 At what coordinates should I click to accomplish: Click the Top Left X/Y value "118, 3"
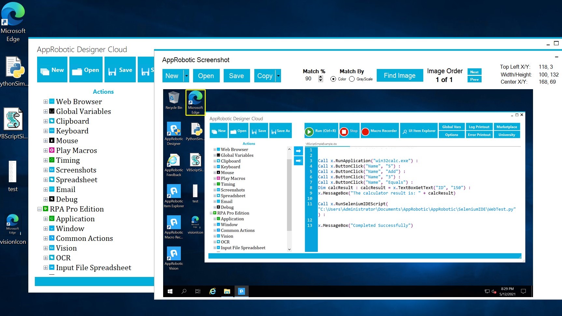[x=546, y=67]
